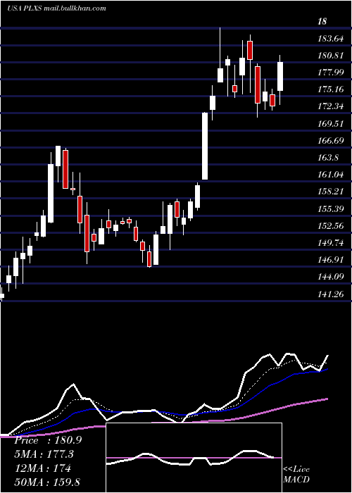Click the 169.51 price axis label
Viewport: 352px width, 493px height.
[x=330, y=124]
